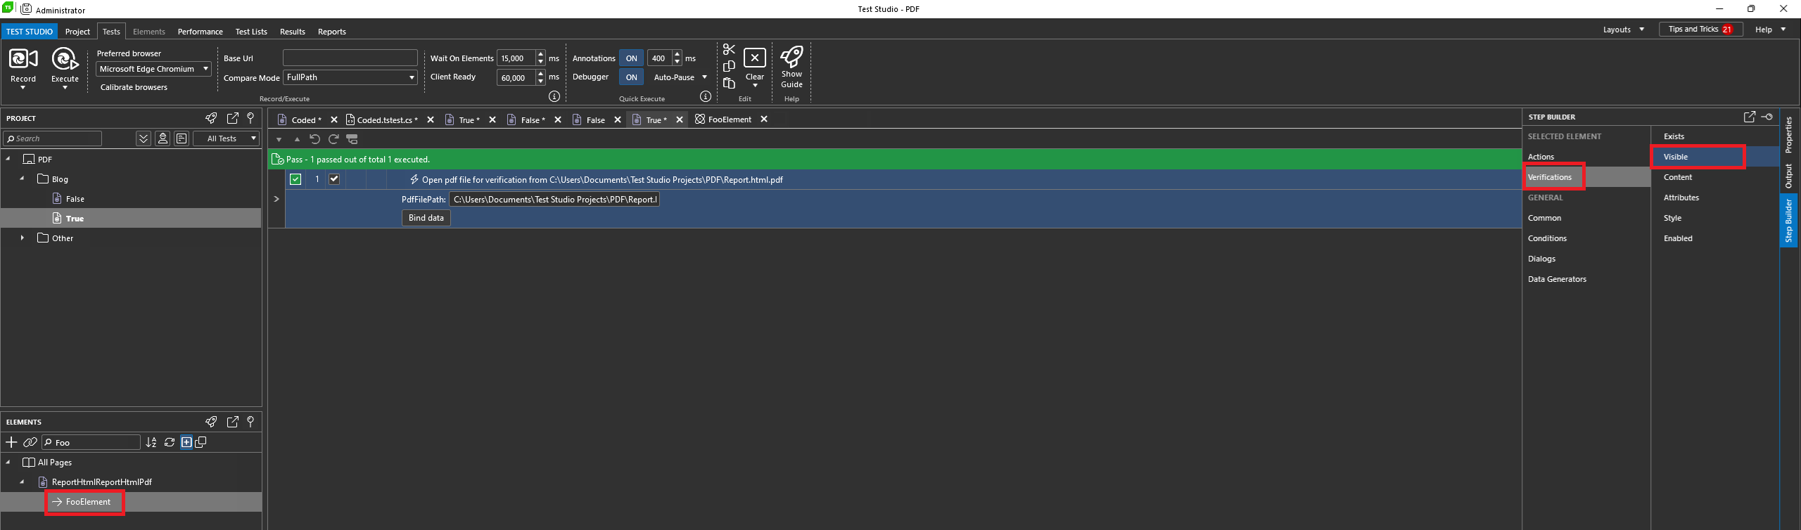The width and height of the screenshot is (1801, 530).
Task: Open All Tests filter dropdown
Action: click(227, 138)
